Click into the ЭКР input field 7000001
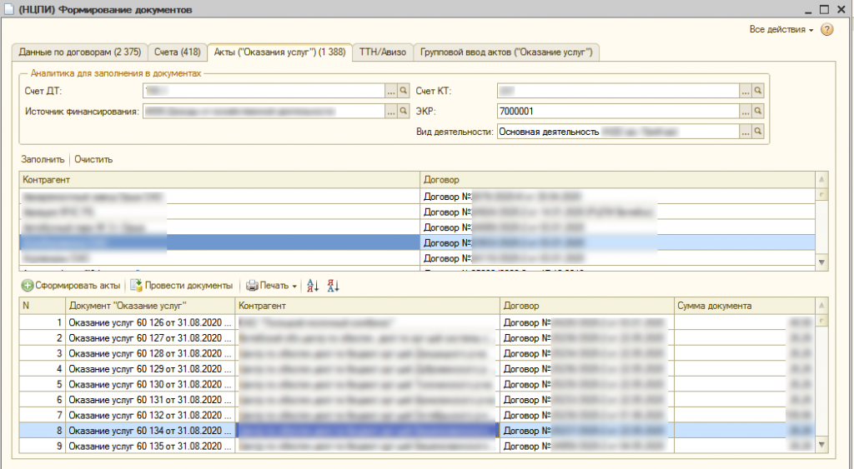Screen dimensions: 854x469 [x=617, y=111]
